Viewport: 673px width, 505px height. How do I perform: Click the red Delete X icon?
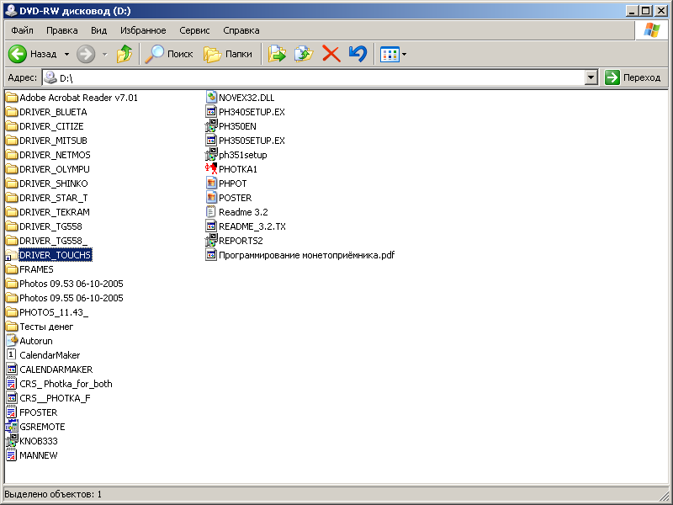point(331,54)
